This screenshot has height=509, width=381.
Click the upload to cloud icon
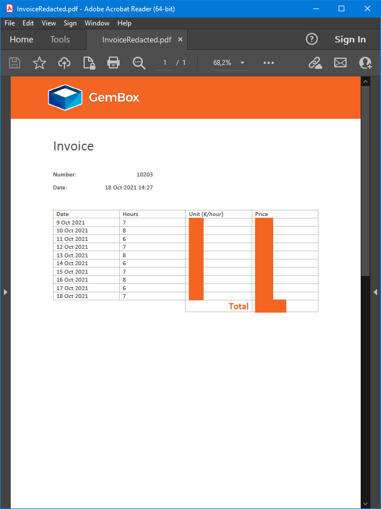64,63
